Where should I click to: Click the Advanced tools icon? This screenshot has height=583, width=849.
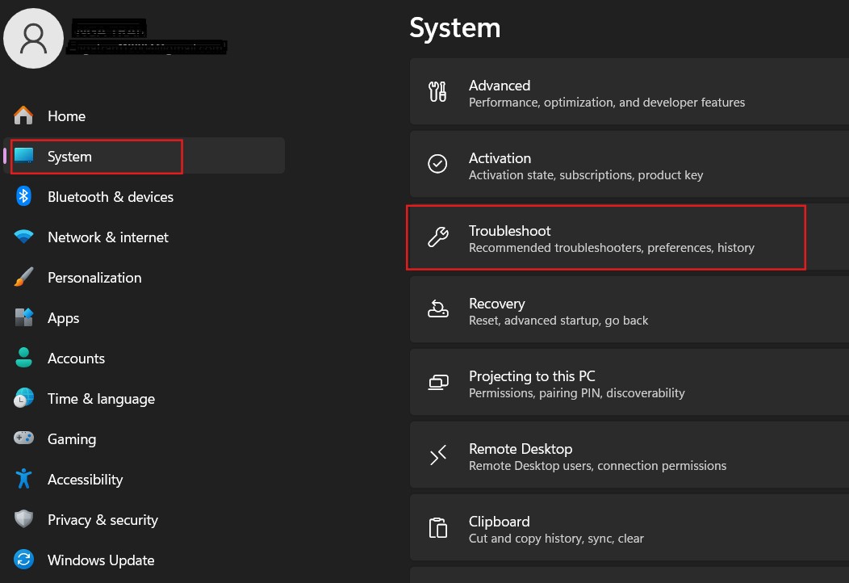(437, 91)
